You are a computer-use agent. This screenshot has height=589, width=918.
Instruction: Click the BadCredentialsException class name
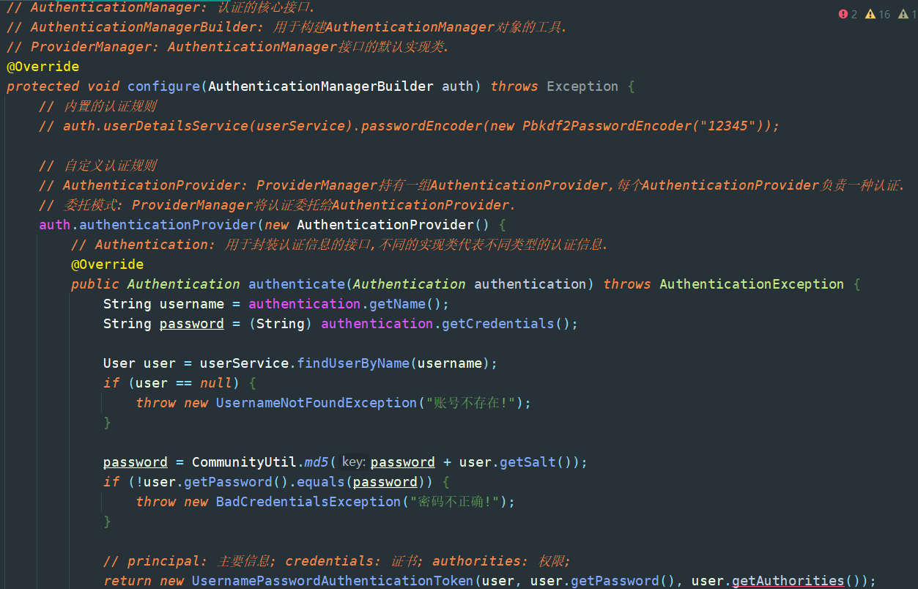coord(308,502)
